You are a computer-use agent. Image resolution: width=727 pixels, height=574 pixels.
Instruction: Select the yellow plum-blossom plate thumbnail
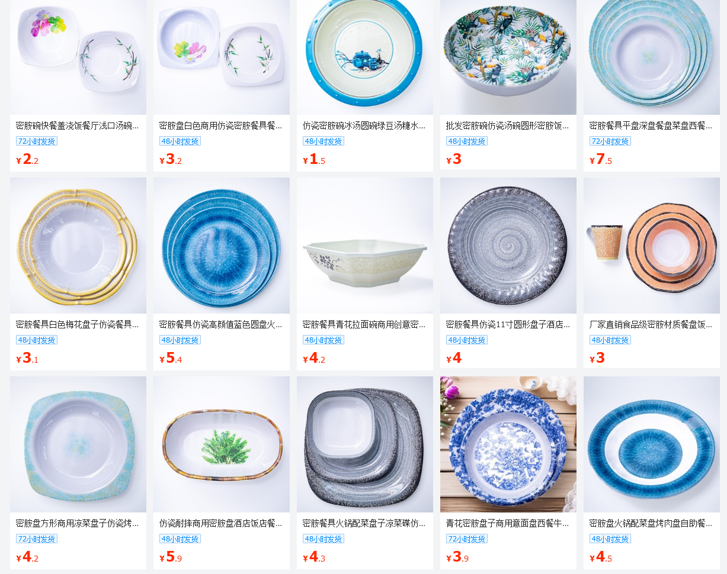(78, 246)
